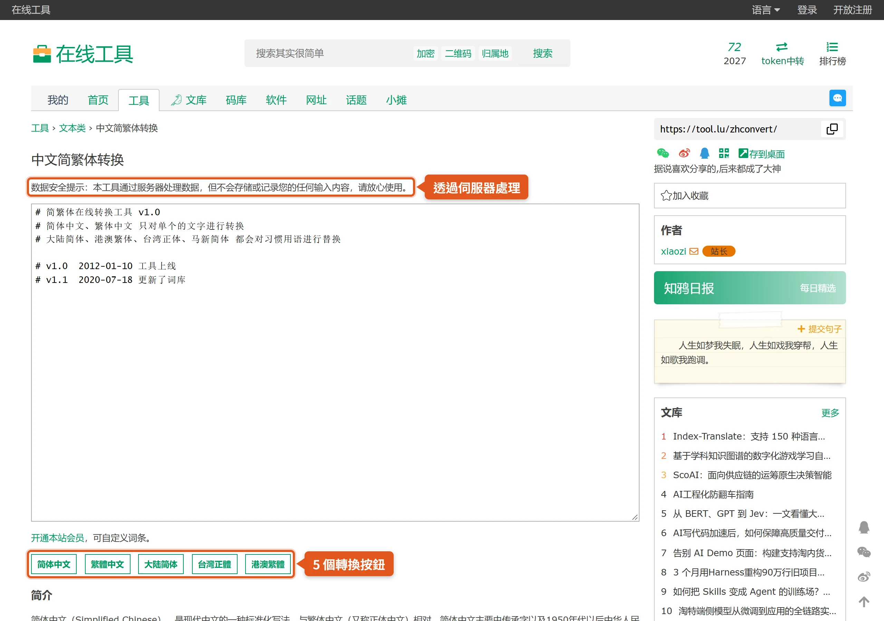Share via blue QQ penguin icon
The height and width of the screenshot is (621, 884).
pyautogui.click(x=704, y=153)
